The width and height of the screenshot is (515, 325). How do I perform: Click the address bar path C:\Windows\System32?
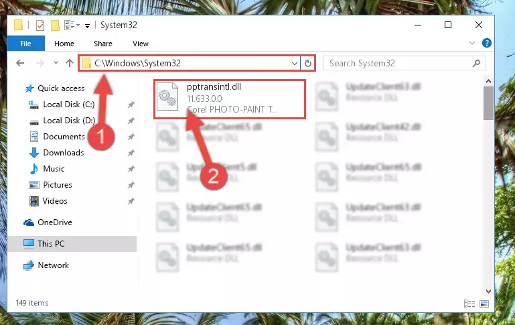pos(137,63)
